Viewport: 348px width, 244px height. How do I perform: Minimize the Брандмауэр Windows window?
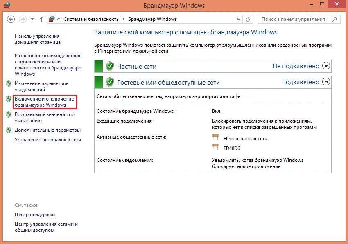[311, 4]
